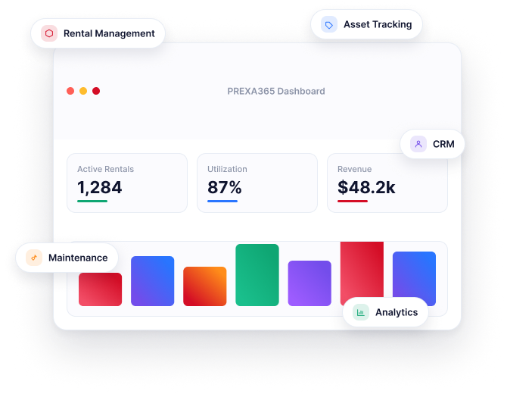
Task: Click the purple chart bar
Action: [309, 283]
